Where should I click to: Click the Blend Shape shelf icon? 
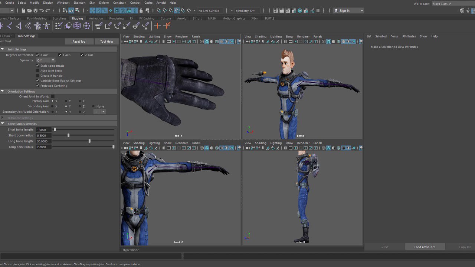tap(68, 26)
